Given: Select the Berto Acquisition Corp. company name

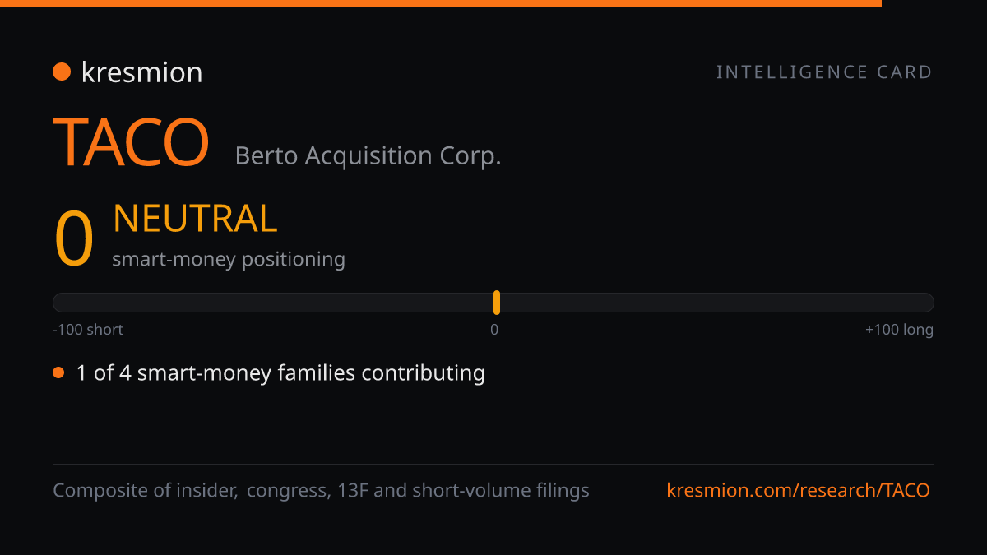Looking at the screenshot, I should coord(368,155).
